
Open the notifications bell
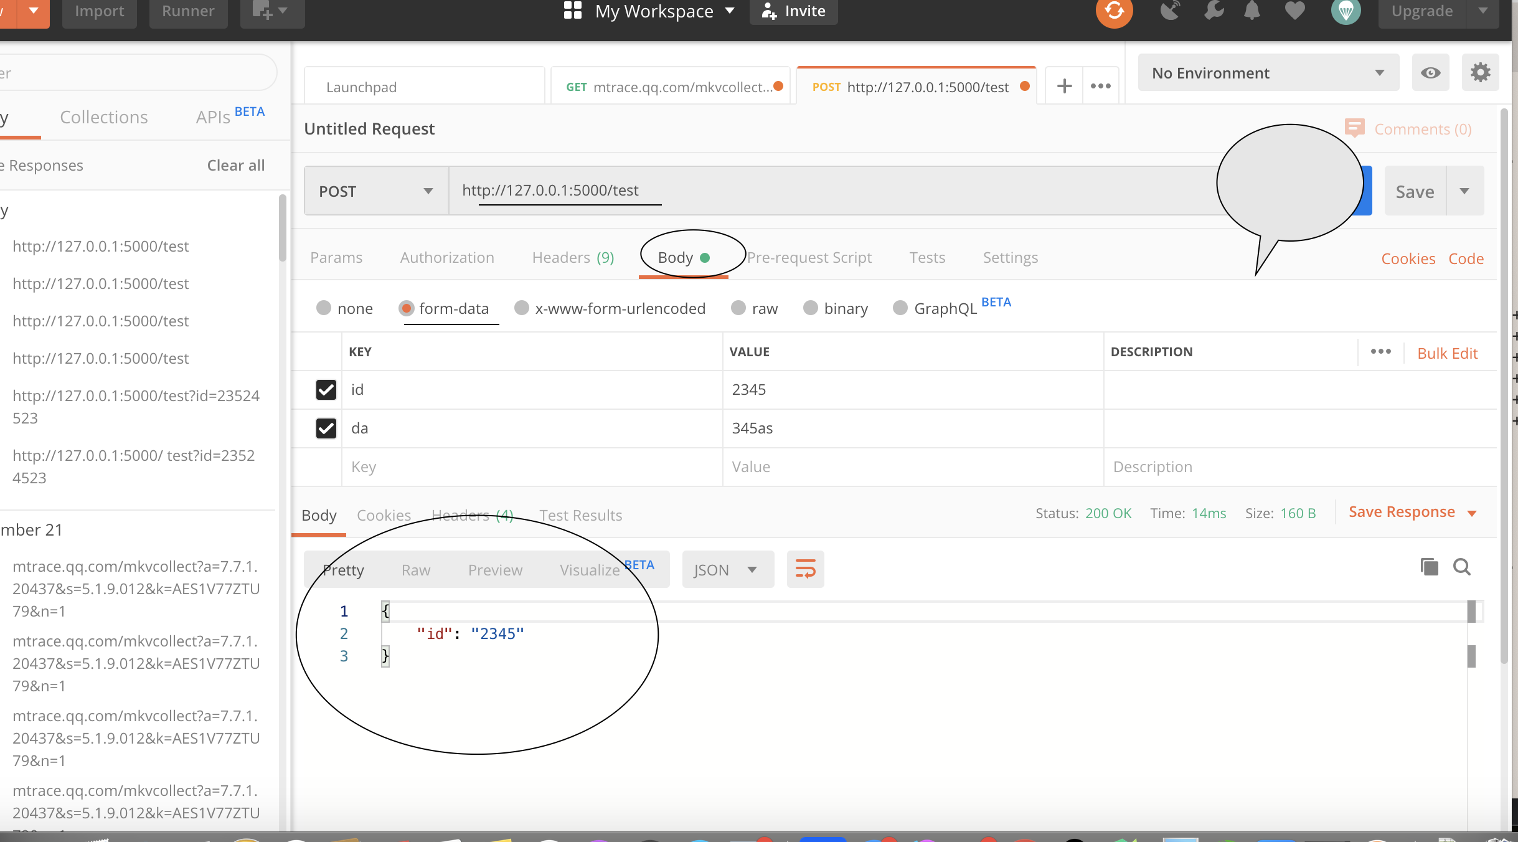point(1252,11)
